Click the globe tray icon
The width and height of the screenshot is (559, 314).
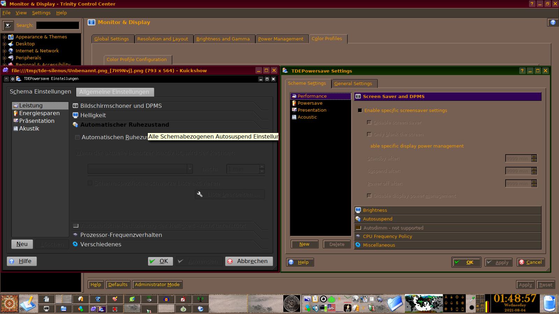coord(356,299)
